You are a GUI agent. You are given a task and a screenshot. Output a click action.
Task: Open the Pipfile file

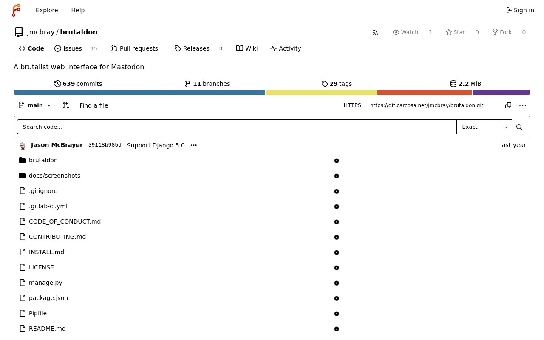tap(38, 313)
